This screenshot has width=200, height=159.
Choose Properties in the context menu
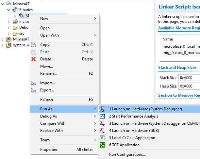(x=49, y=150)
